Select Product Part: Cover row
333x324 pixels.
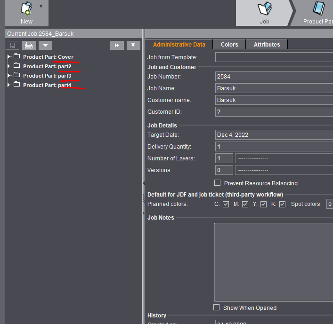pyautogui.click(x=48, y=57)
